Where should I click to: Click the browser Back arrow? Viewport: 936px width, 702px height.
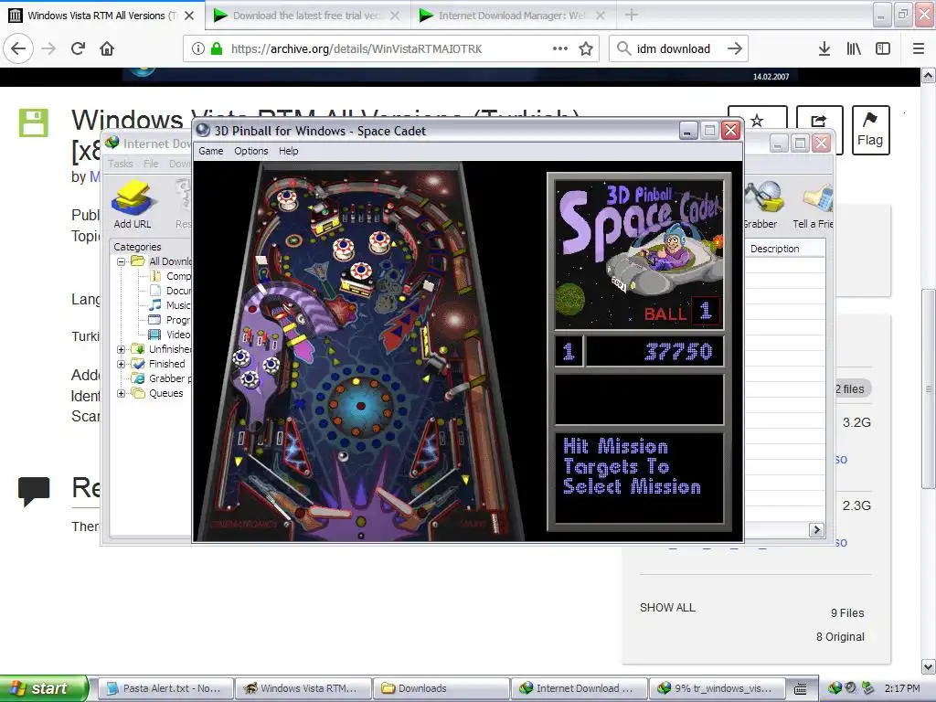click(x=18, y=48)
